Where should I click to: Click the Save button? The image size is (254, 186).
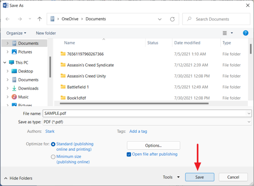199,177
